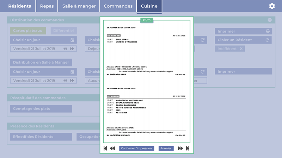Click refresh icon on Cibler un Résident

coord(268,40)
